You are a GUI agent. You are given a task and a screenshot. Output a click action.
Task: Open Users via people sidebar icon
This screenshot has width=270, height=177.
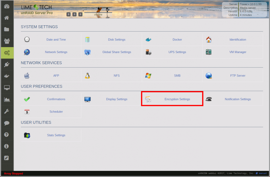(7, 41)
